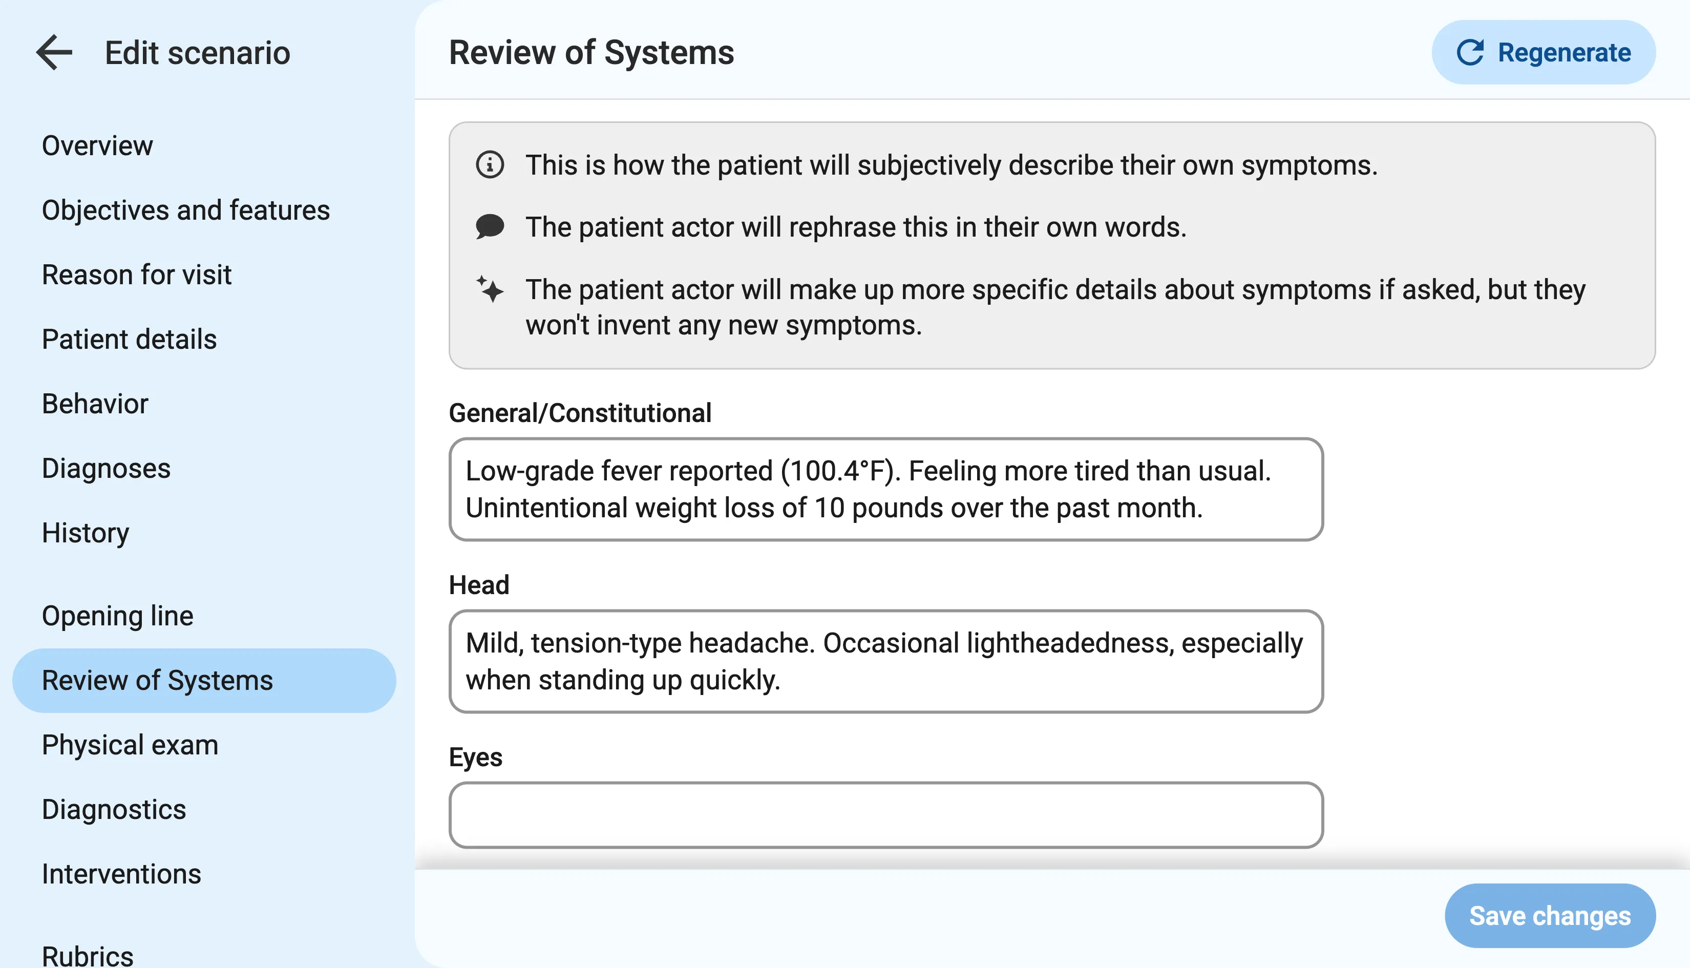This screenshot has width=1690, height=968.
Task: Go to Objectives and features
Action: (x=185, y=210)
